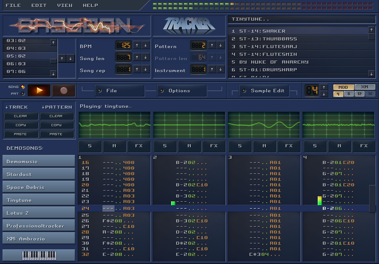This screenshot has height=264, width=379.
Task: Click the Bassoon logo
Action: pos(75,25)
